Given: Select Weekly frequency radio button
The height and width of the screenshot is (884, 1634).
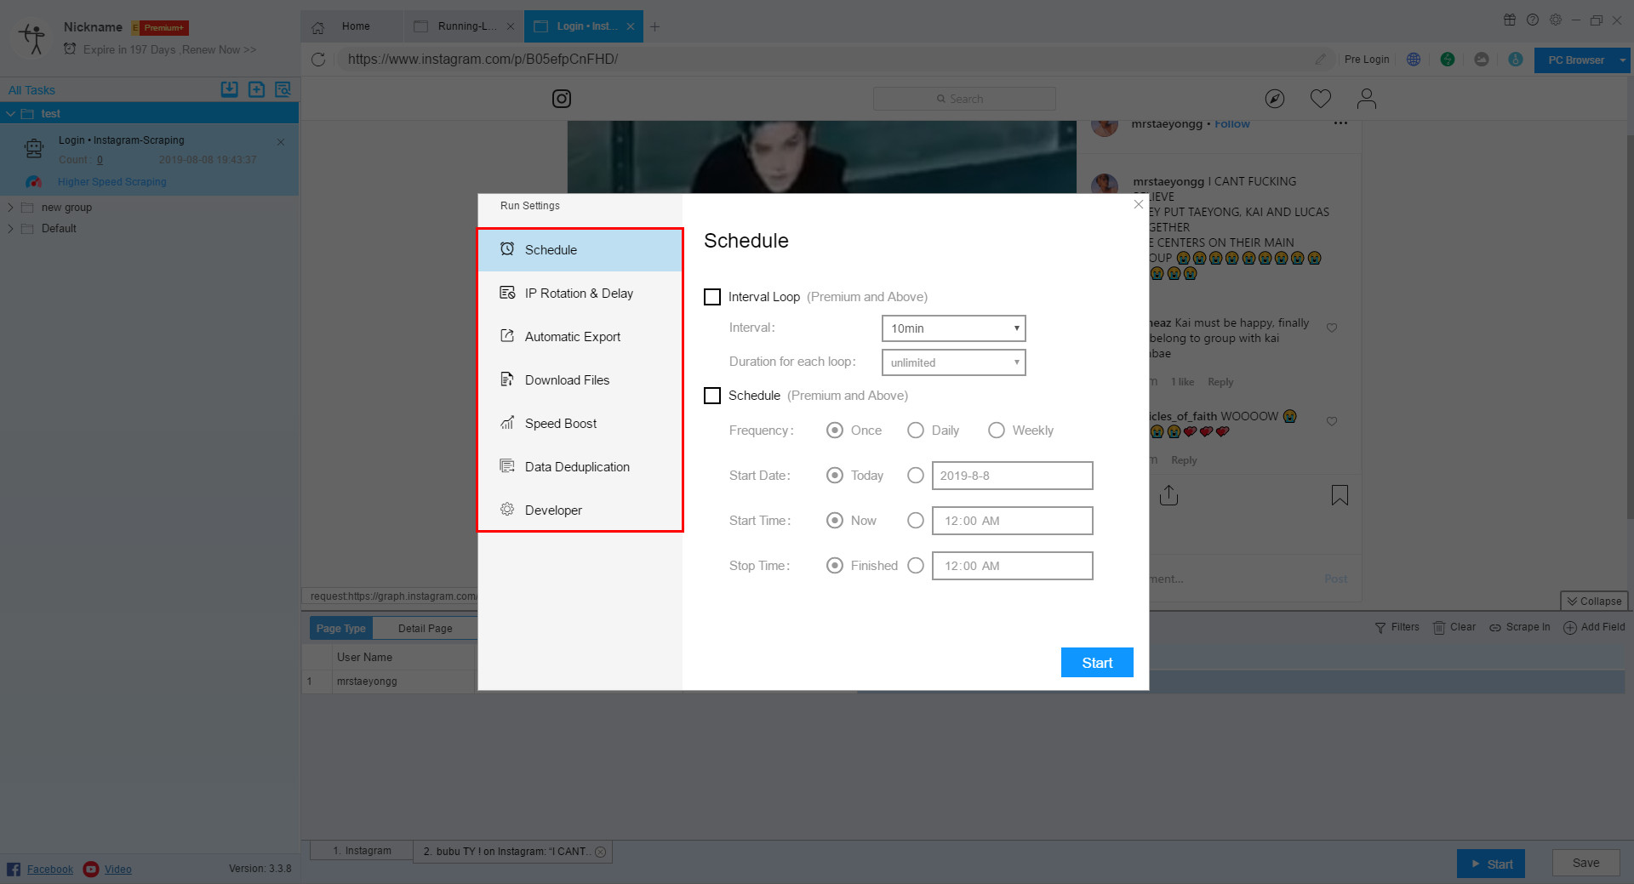Looking at the screenshot, I should point(997,431).
